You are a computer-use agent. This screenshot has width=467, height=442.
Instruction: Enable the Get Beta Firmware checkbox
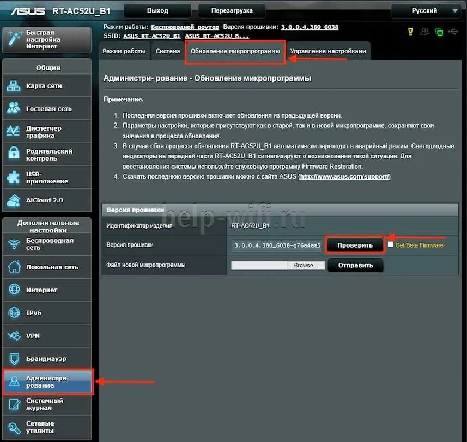(391, 244)
